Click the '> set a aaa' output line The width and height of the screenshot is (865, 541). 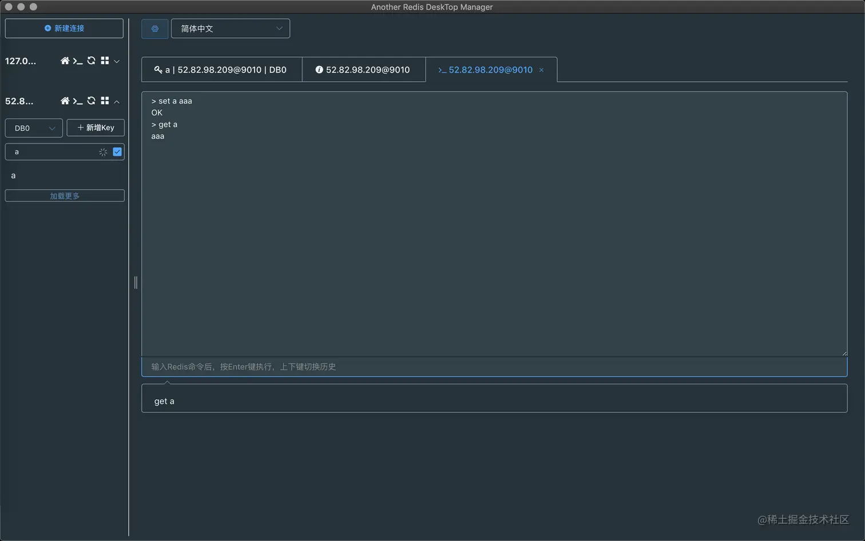click(x=172, y=101)
